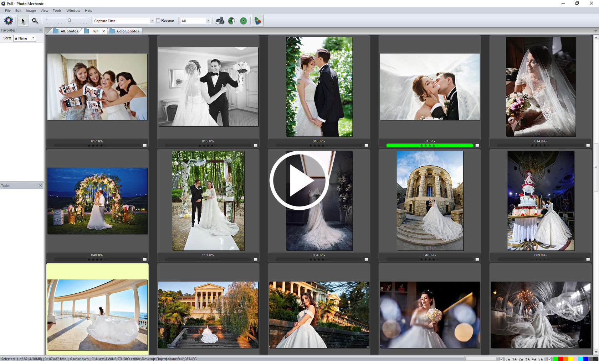Select the magnifying glass zoom tool

pyautogui.click(x=35, y=21)
